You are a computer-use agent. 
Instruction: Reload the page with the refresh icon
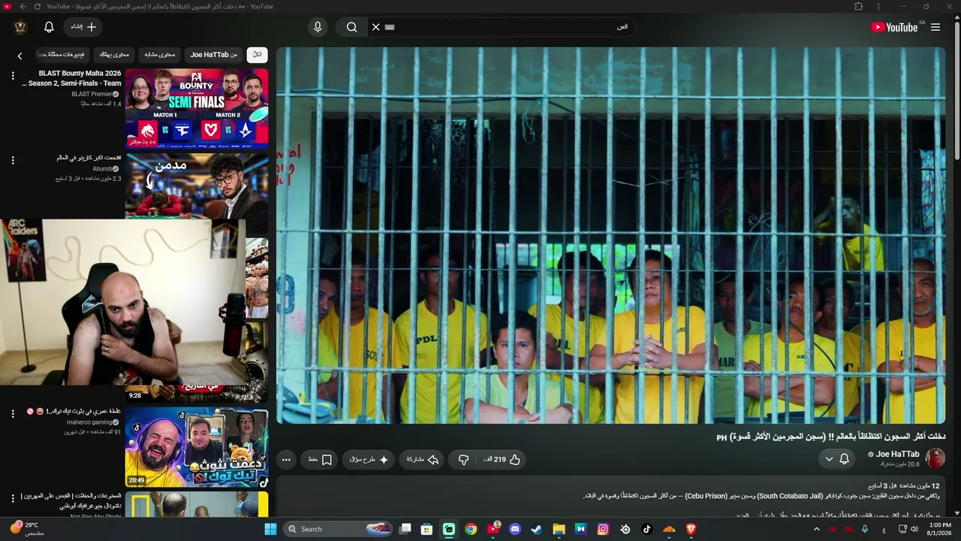pos(36,7)
